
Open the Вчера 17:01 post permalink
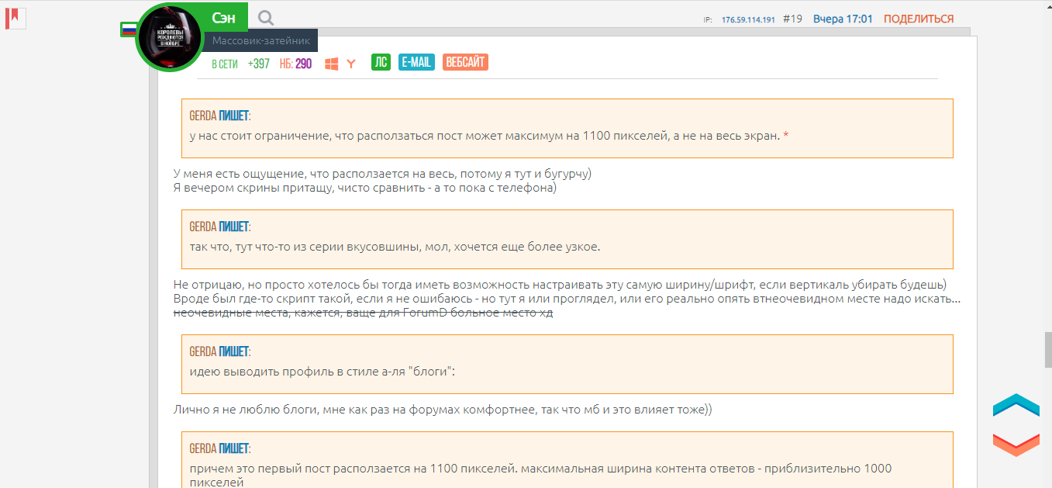tap(843, 19)
